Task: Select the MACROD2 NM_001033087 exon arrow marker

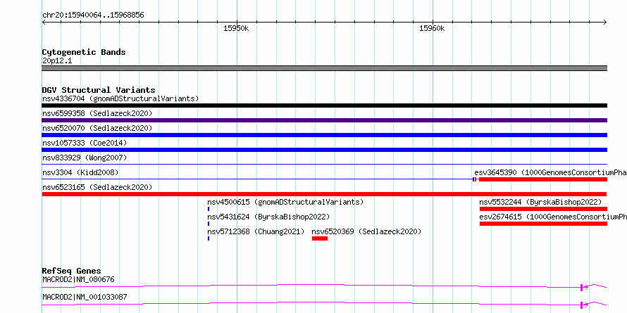Action: tap(584, 305)
